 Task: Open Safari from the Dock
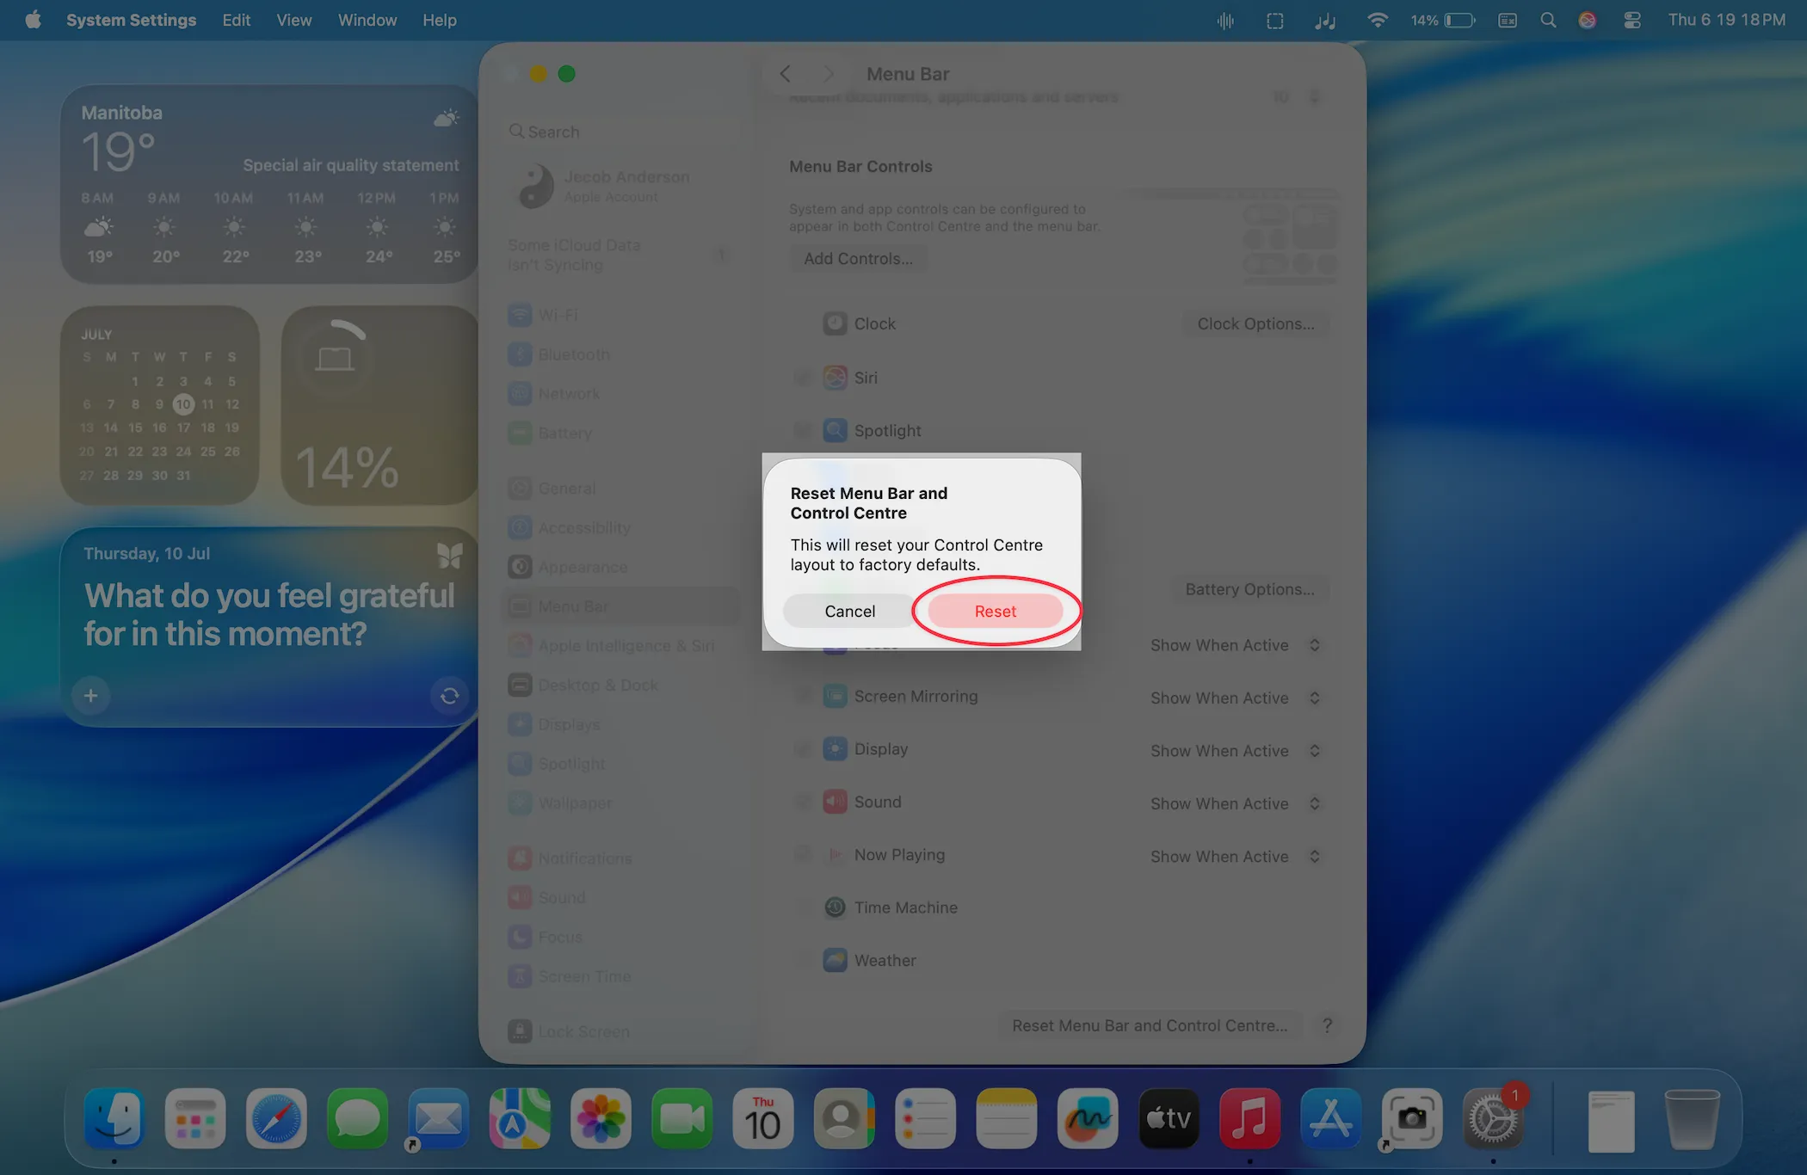tap(276, 1118)
